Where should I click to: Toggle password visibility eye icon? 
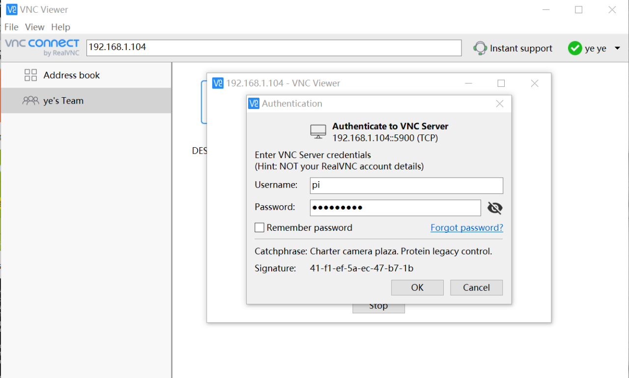(495, 208)
